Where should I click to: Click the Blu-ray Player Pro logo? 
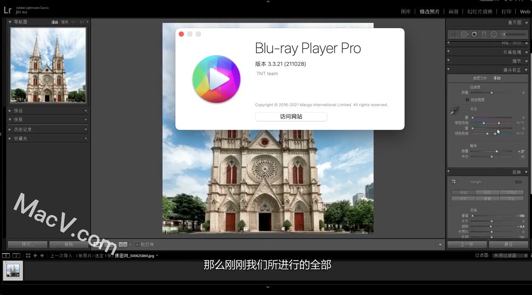coord(217,79)
